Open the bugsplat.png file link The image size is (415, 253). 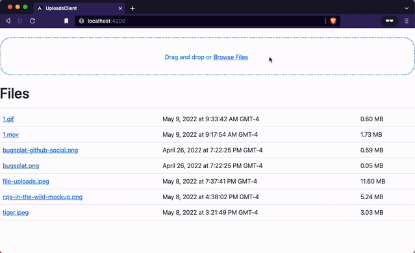(21, 166)
